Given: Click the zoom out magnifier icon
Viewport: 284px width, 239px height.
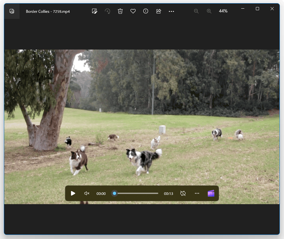Looking at the screenshot, I should (x=196, y=11).
